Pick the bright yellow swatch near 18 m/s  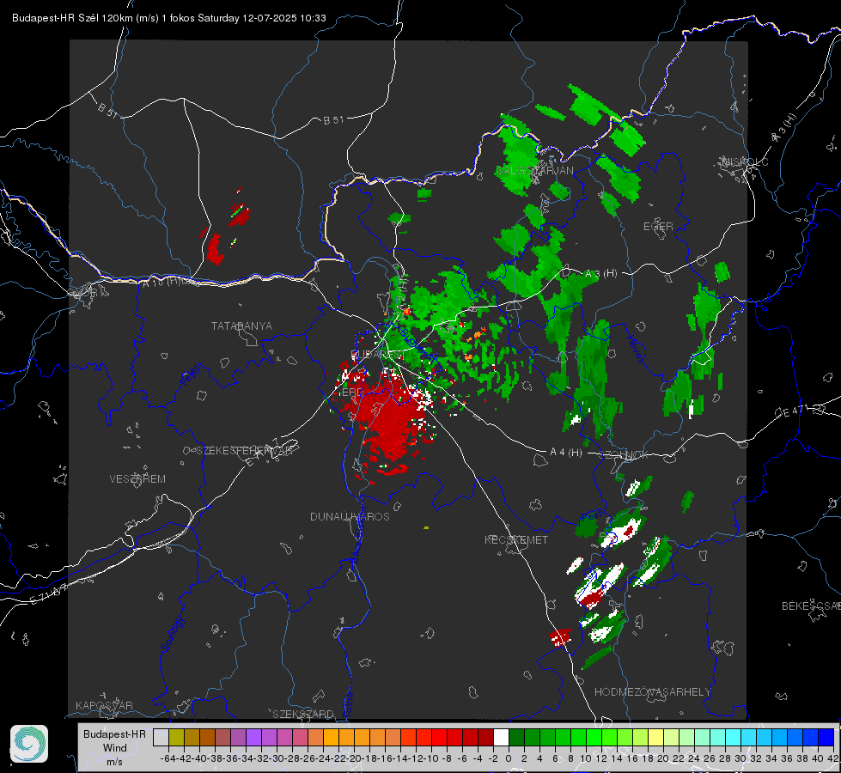tap(656, 737)
